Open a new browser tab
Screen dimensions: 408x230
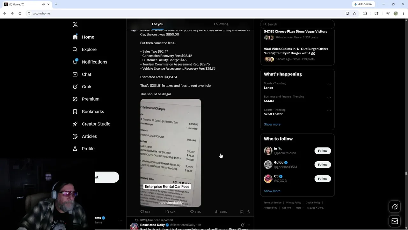[x=56, y=4]
